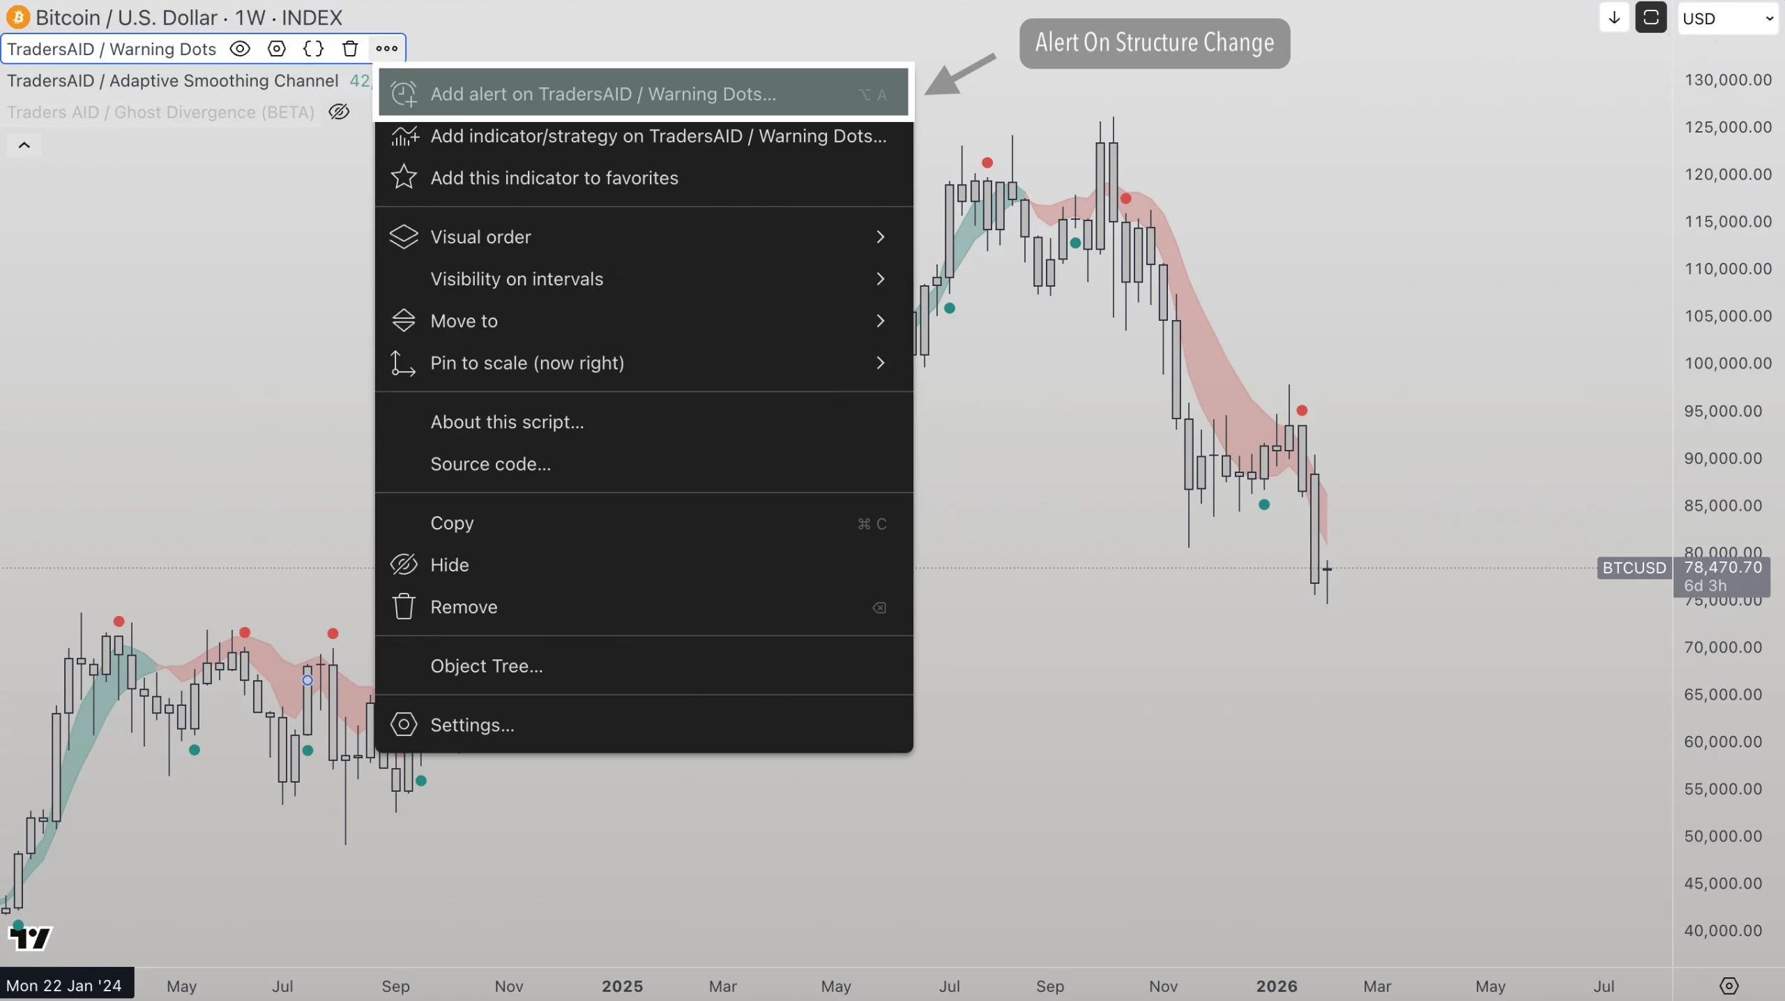Choose Add this indicator to favorites
Viewport: 1785px width, 1001px height.
click(x=554, y=178)
